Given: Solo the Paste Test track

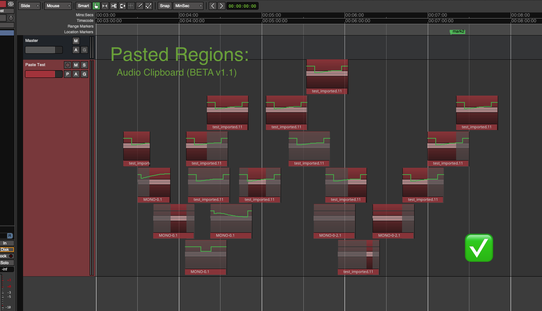Looking at the screenshot, I should pyautogui.click(x=84, y=65).
